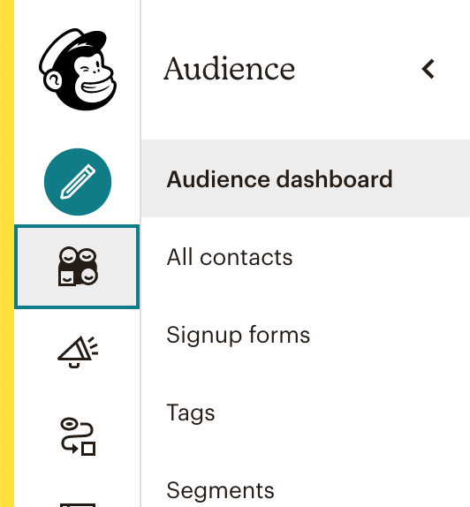Return home via the winking chimp logo
Viewport: 470px width, 507px height.
[x=78, y=69]
